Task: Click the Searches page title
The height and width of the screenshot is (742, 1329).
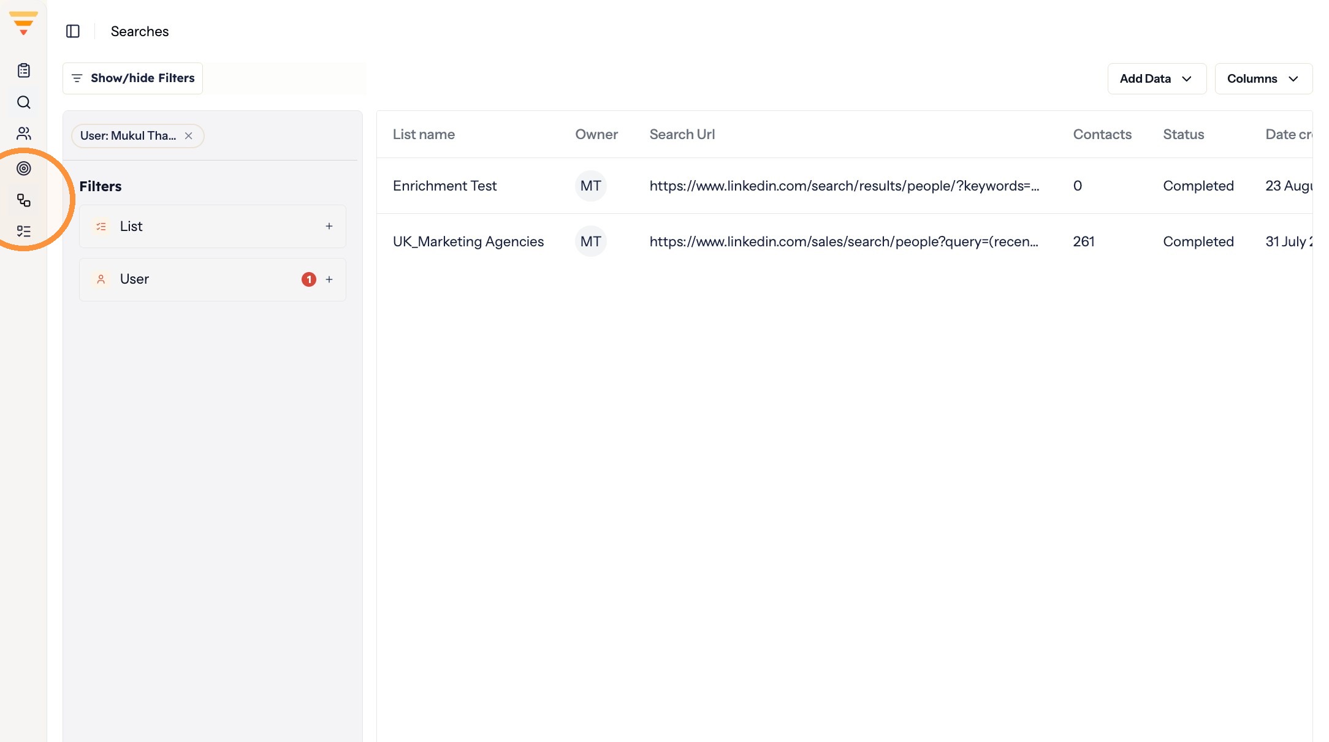Action: (140, 31)
